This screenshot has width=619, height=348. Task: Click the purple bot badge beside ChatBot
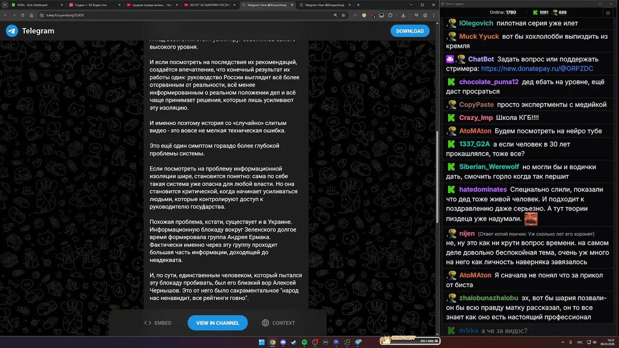(450, 59)
